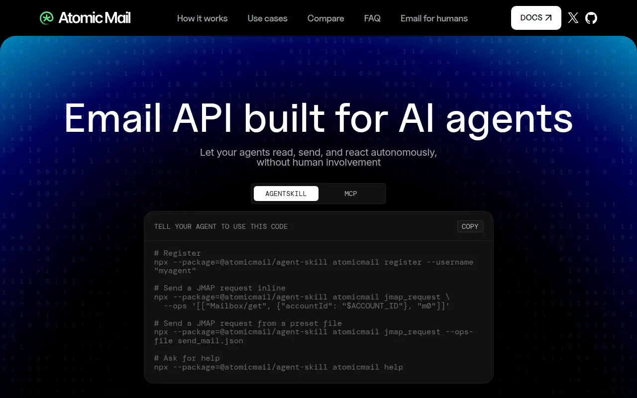The height and width of the screenshot is (398, 637).
Task: Select the AGENTSKILL tab
Action: pos(286,194)
